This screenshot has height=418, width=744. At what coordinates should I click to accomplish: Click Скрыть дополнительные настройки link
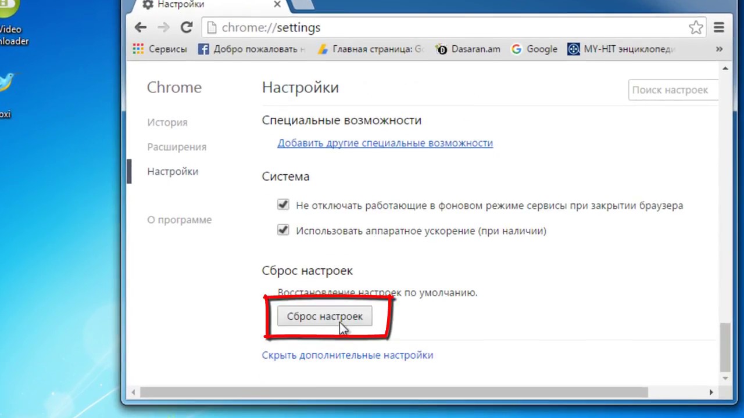pyautogui.click(x=348, y=355)
